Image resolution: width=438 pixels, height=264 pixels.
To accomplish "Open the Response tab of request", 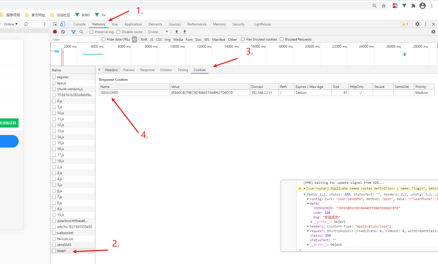I will 147,70.
